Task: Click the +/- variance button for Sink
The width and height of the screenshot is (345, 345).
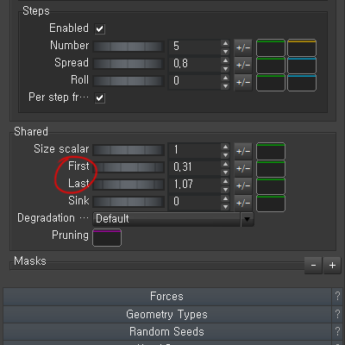Action: (243, 203)
